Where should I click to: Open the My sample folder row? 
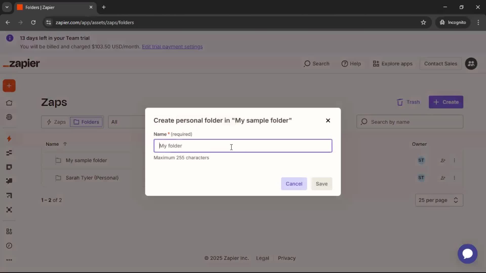[86, 160]
